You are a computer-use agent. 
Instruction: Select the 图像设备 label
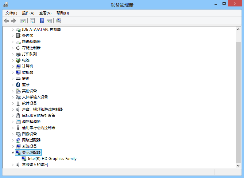29,134
